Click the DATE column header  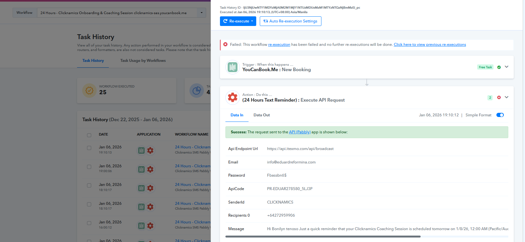coord(103,134)
